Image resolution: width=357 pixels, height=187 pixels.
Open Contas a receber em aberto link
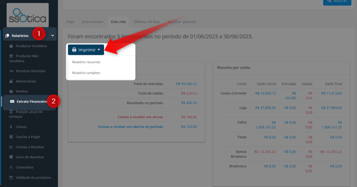131,127
